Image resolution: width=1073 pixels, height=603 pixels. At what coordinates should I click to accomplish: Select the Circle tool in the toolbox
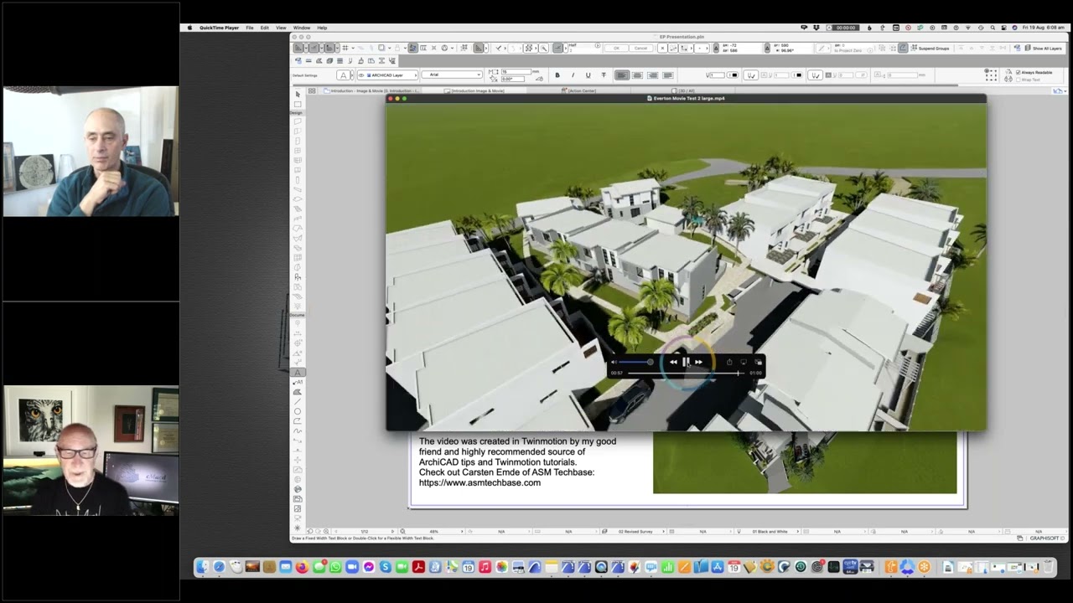coord(298,411)
